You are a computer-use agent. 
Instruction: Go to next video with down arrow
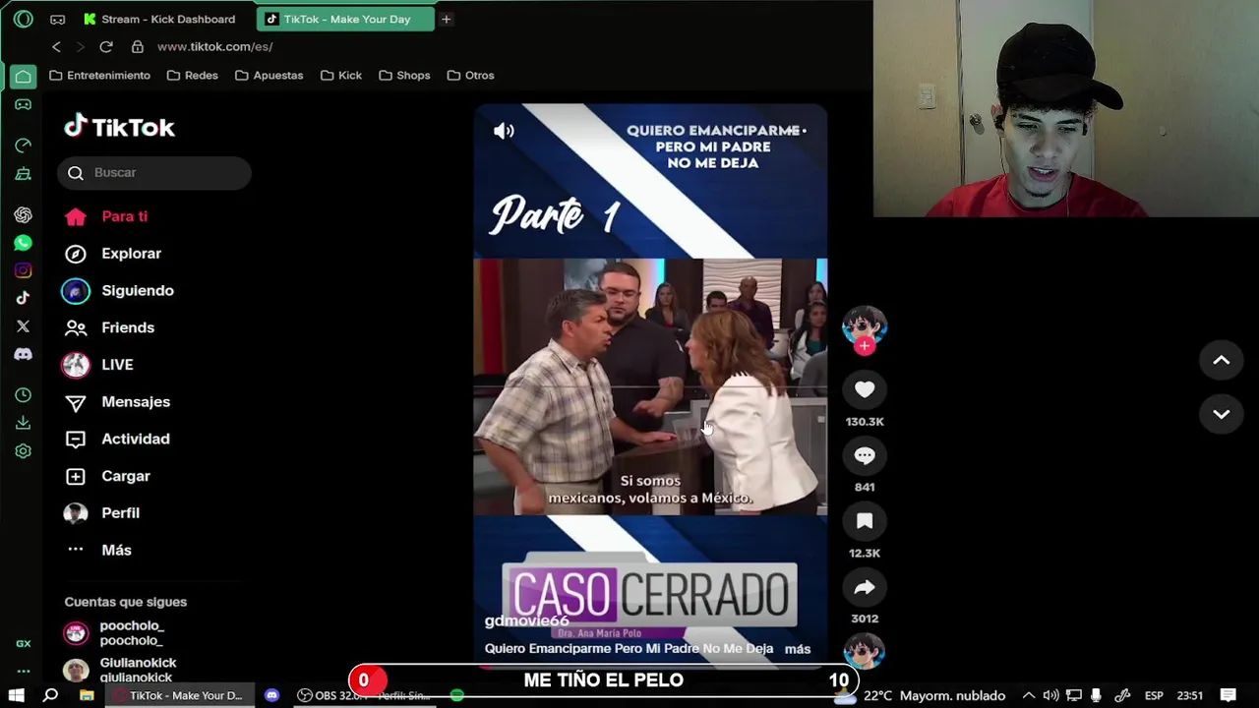point(1221,414)
